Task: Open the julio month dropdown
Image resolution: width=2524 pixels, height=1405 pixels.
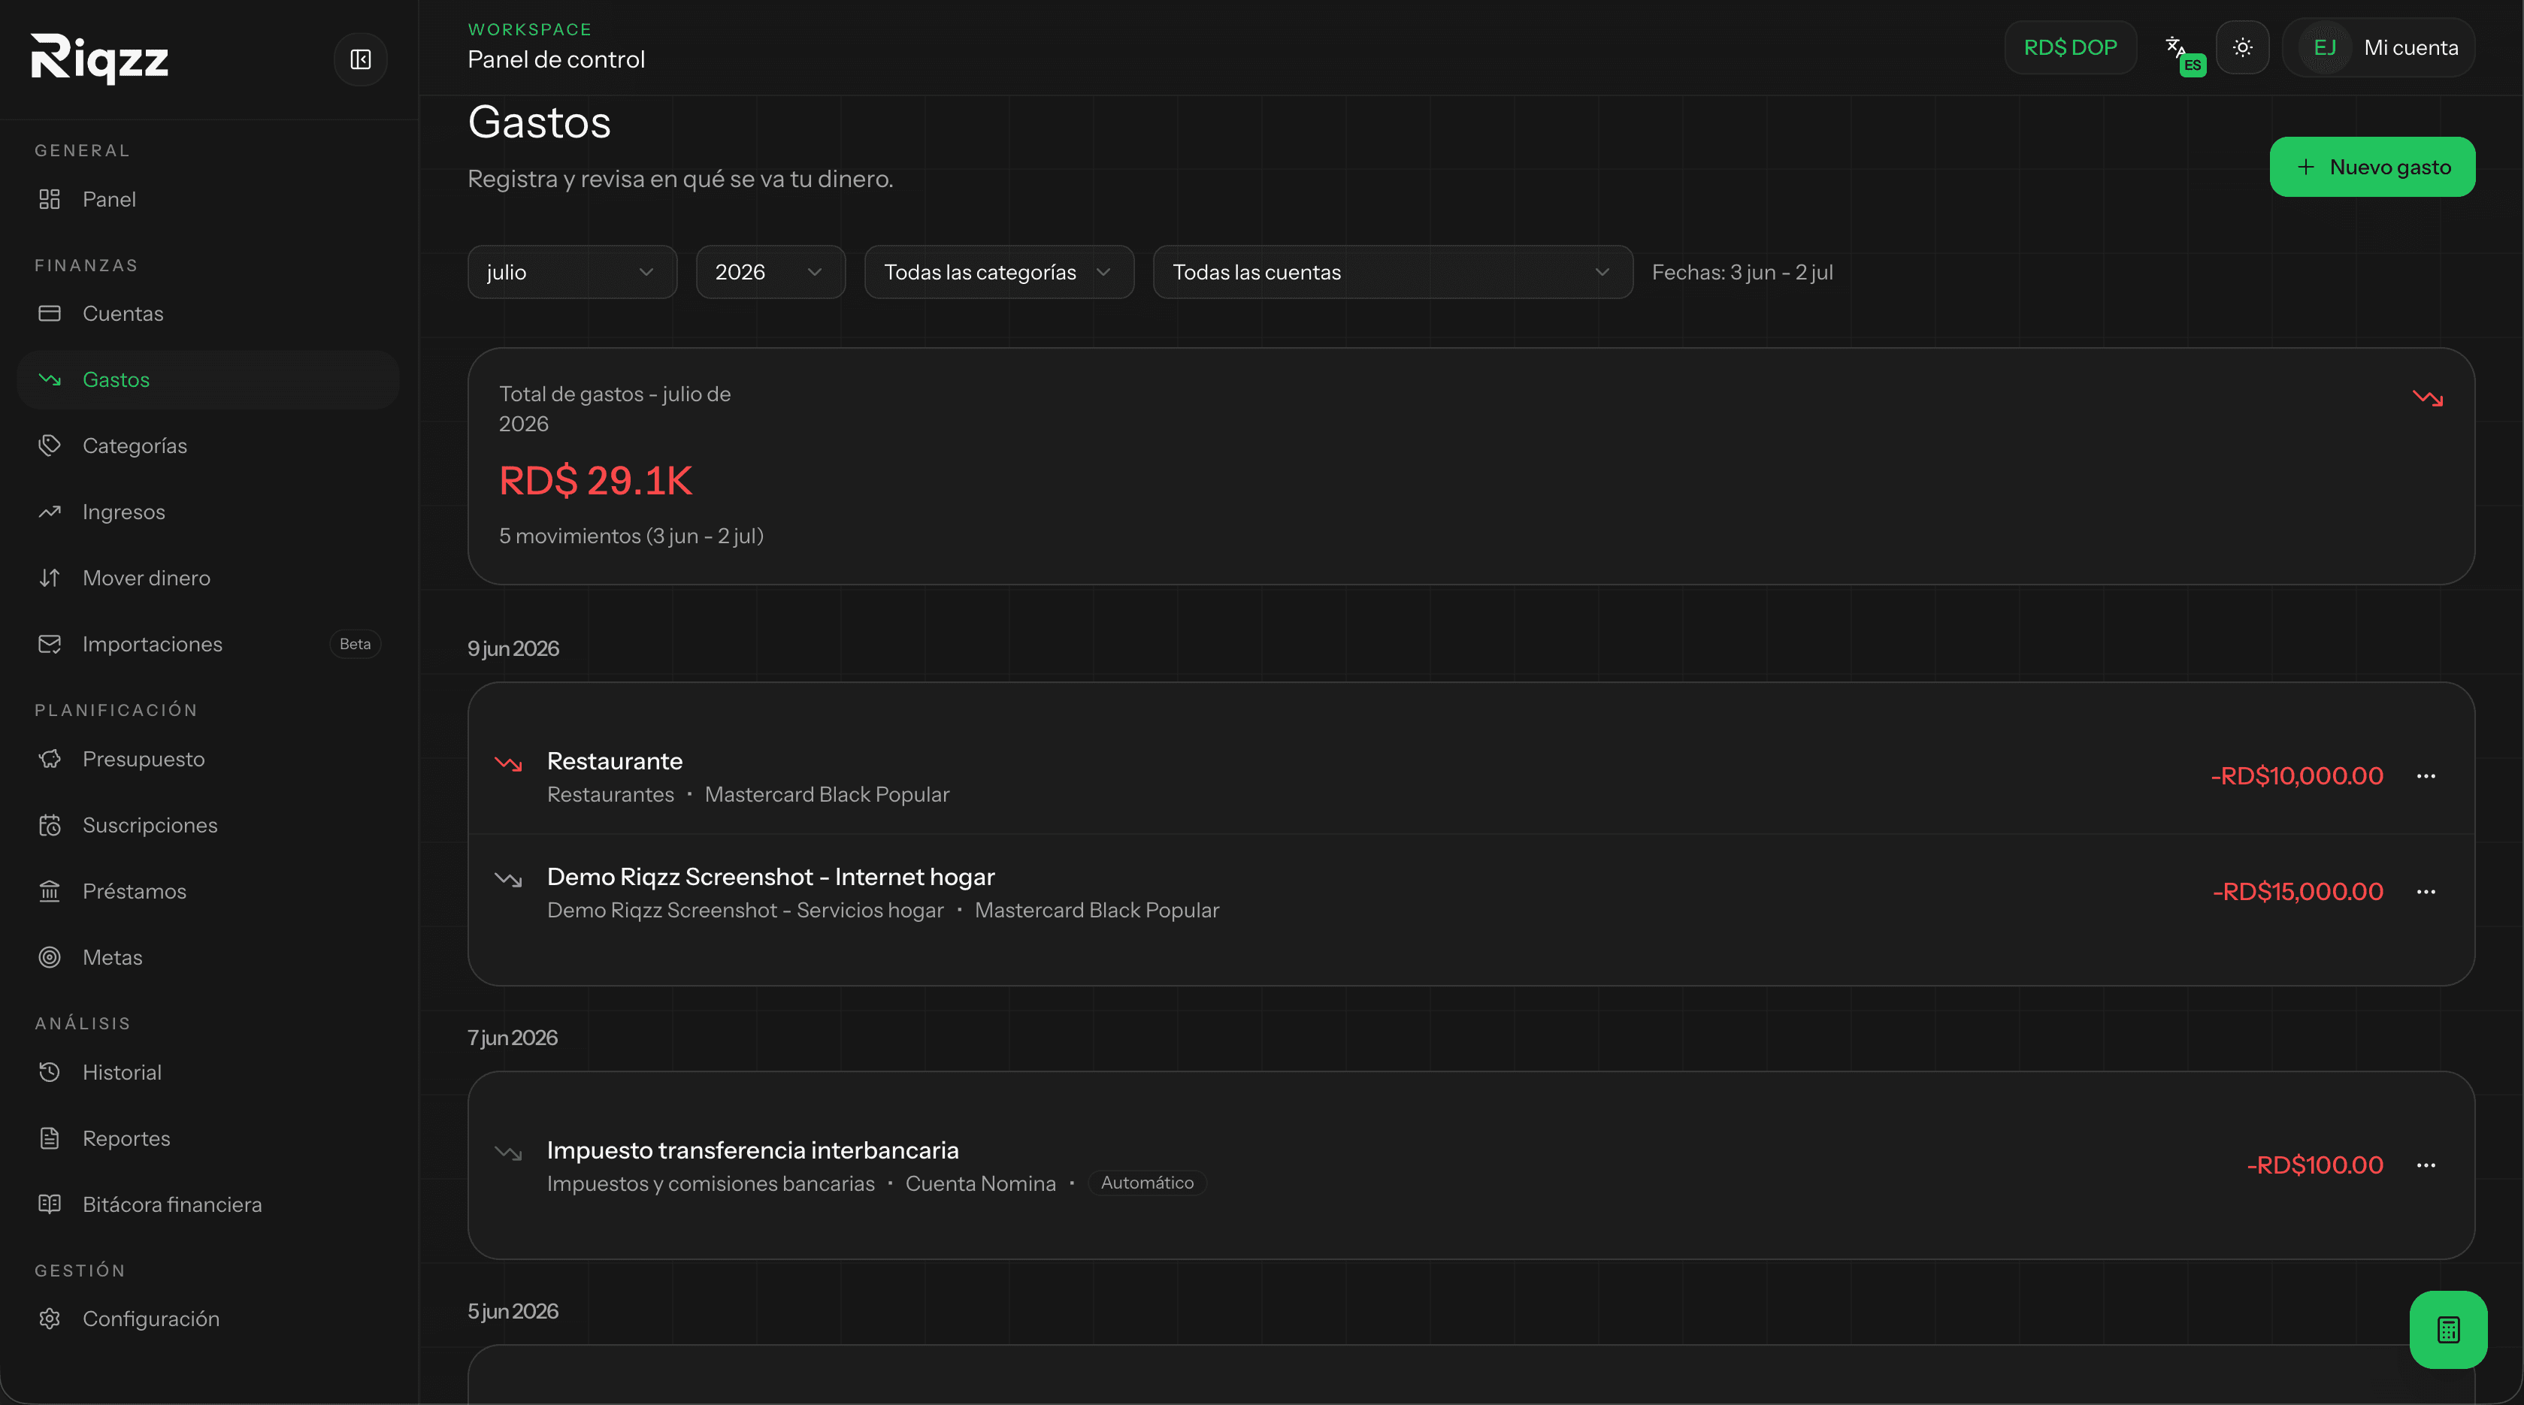Action: tap(572, 272)
